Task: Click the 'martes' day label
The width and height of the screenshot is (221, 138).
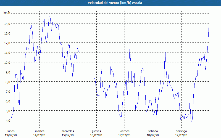Action: coord(40,131)
